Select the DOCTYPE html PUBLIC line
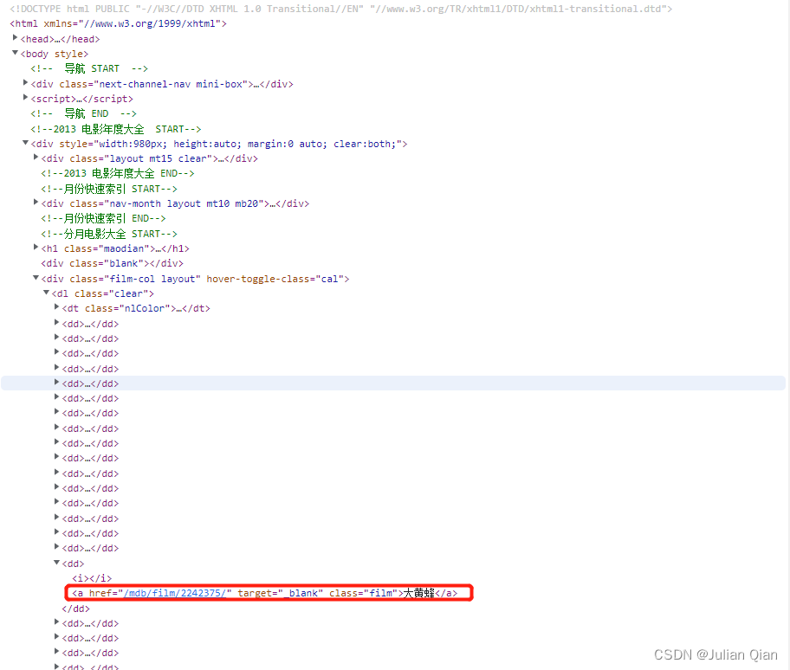The height and width of the screenshot is (670, 790). click(340, 9)
